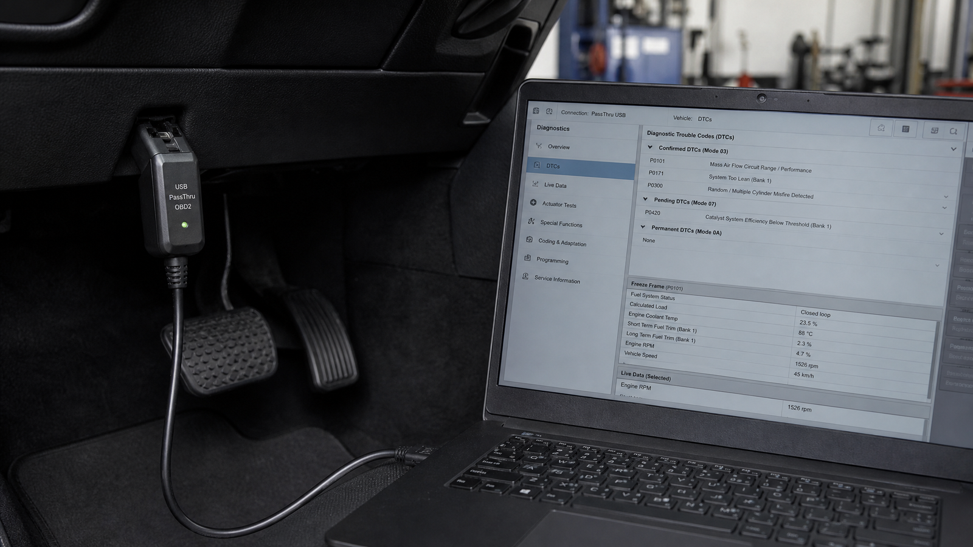Screen dimensions: 973x547
Task: Click the Programming icon in sidebar
Action: [x=527, y=258]
